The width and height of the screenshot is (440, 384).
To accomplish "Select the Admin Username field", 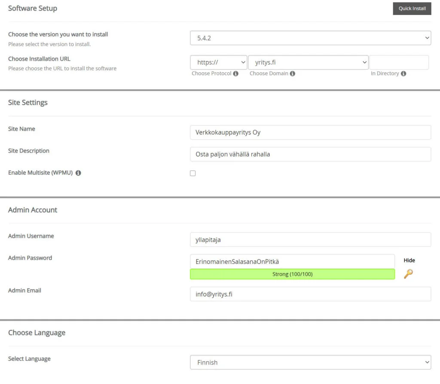I will coord(310,240).
